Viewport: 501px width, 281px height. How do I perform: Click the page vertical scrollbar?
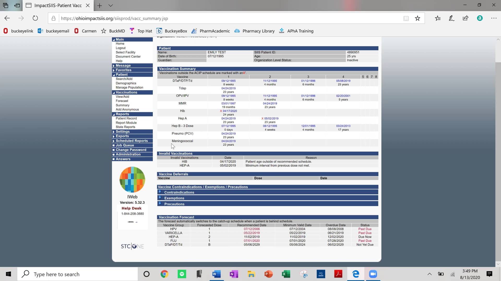pyautogui.click(x=498, y=156)
